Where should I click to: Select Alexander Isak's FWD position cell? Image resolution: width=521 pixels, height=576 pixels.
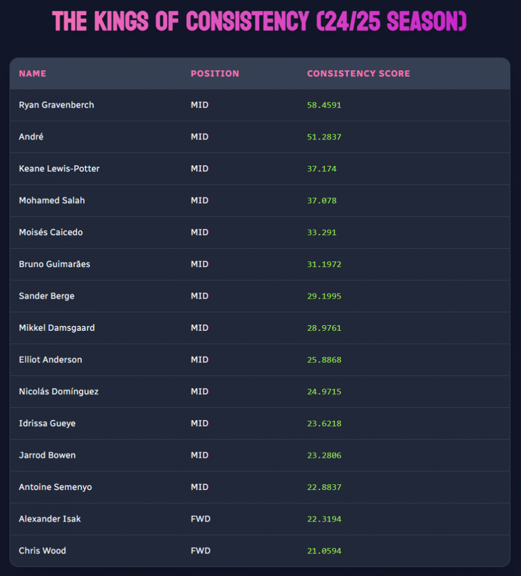coord(201,519)
